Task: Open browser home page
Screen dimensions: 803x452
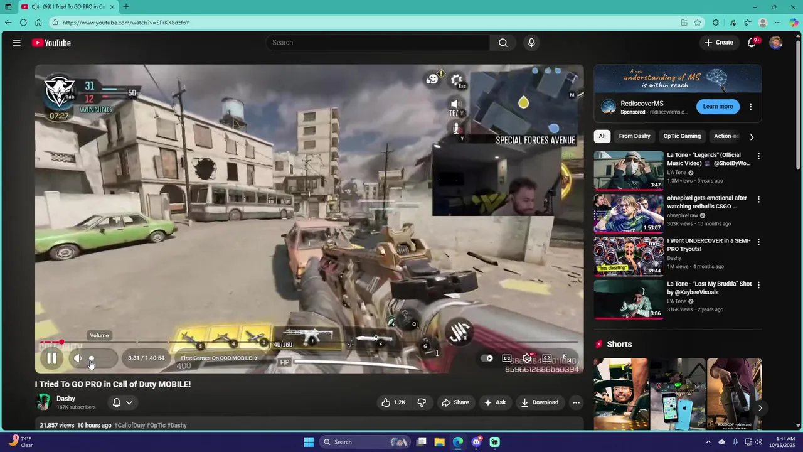Action: click(x=38, y=23)
